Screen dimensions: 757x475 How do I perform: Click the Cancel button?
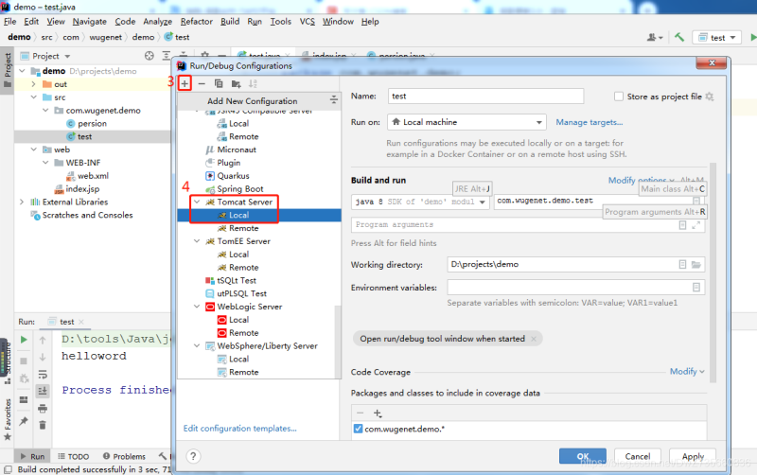[x=637, y=456]
